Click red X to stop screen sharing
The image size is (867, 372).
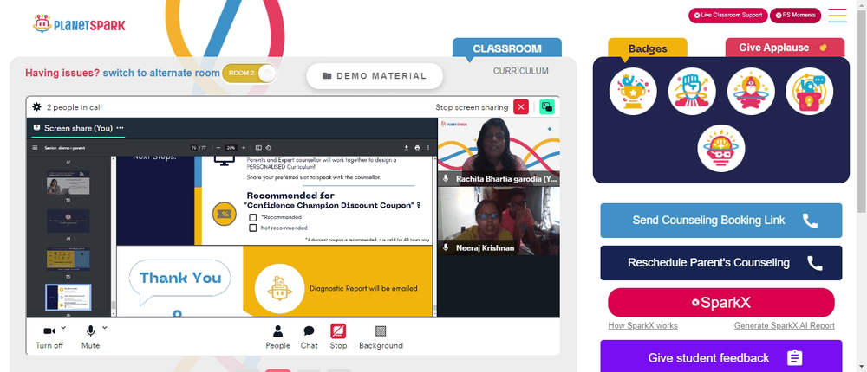[521, 107]
